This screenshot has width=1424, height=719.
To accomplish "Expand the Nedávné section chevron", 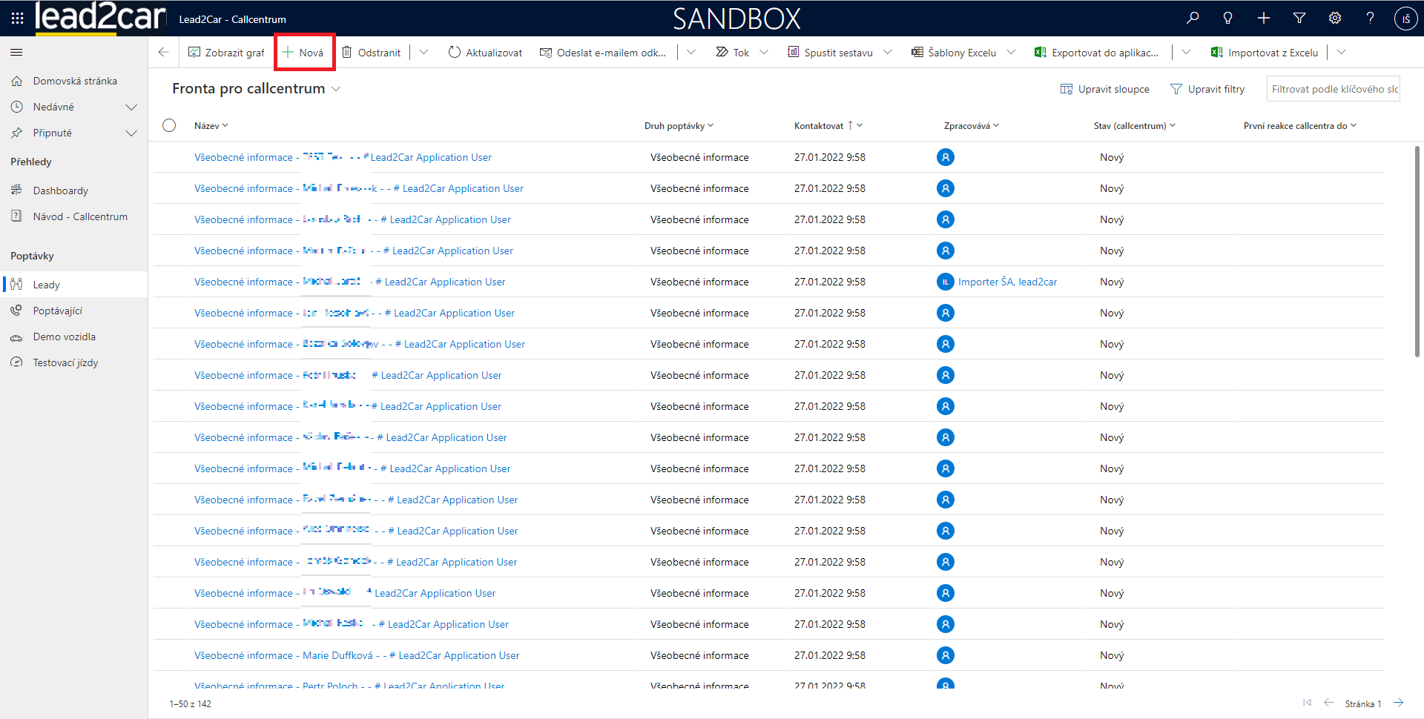I will pyautogui.click(x=131, y=107).
